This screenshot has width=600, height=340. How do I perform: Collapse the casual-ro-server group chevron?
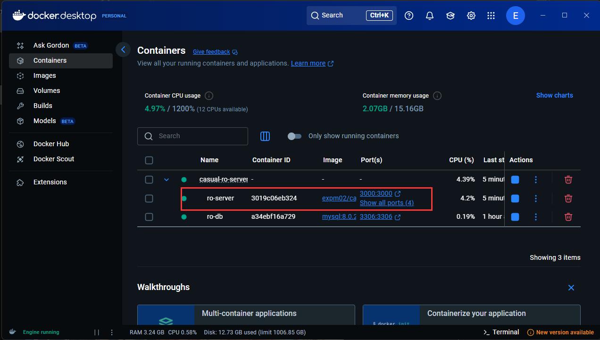click(166, 180)
